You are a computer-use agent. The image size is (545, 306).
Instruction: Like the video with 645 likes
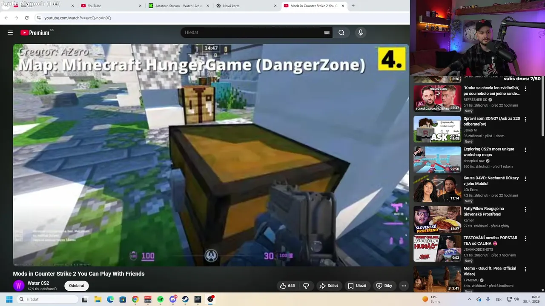point(287,286)
